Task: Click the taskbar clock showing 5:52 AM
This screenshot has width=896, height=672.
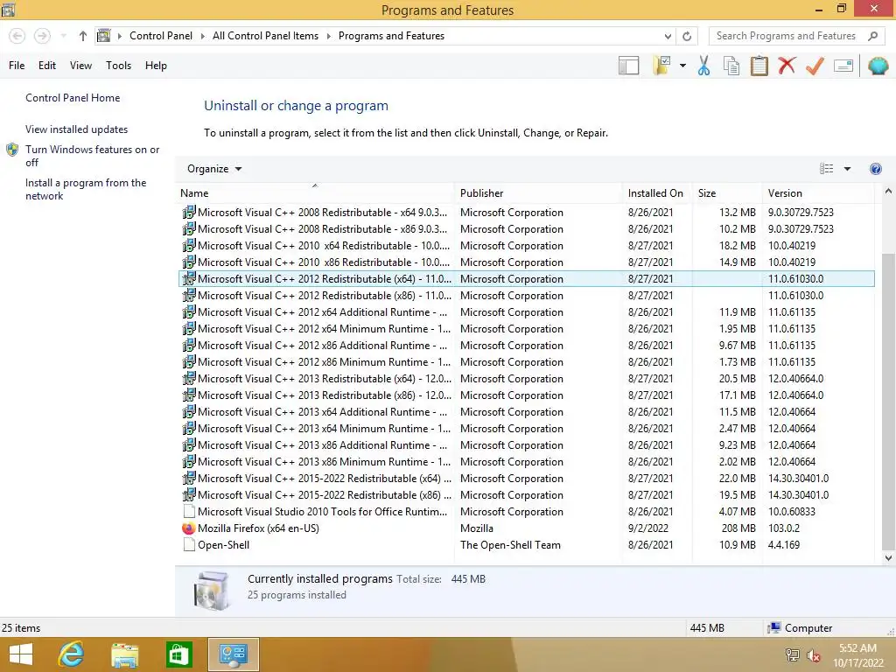Action: (858, 655)
